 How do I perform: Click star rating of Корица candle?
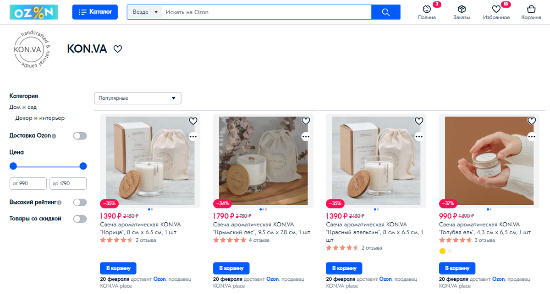click(x=116, y=240)
